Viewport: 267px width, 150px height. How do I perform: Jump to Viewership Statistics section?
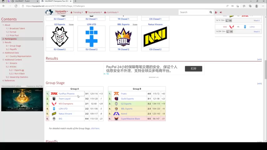19,77
